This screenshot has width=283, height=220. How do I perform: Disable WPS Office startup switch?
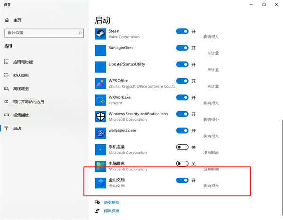pos(182,81)
